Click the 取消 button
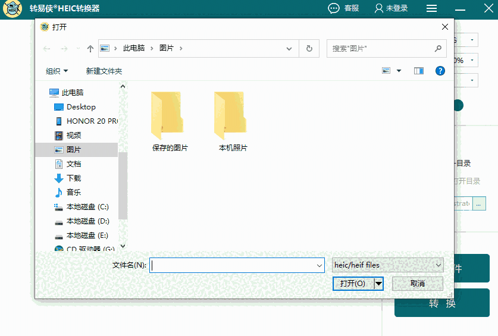Screen dimensions: 498x336 point(417,283)
